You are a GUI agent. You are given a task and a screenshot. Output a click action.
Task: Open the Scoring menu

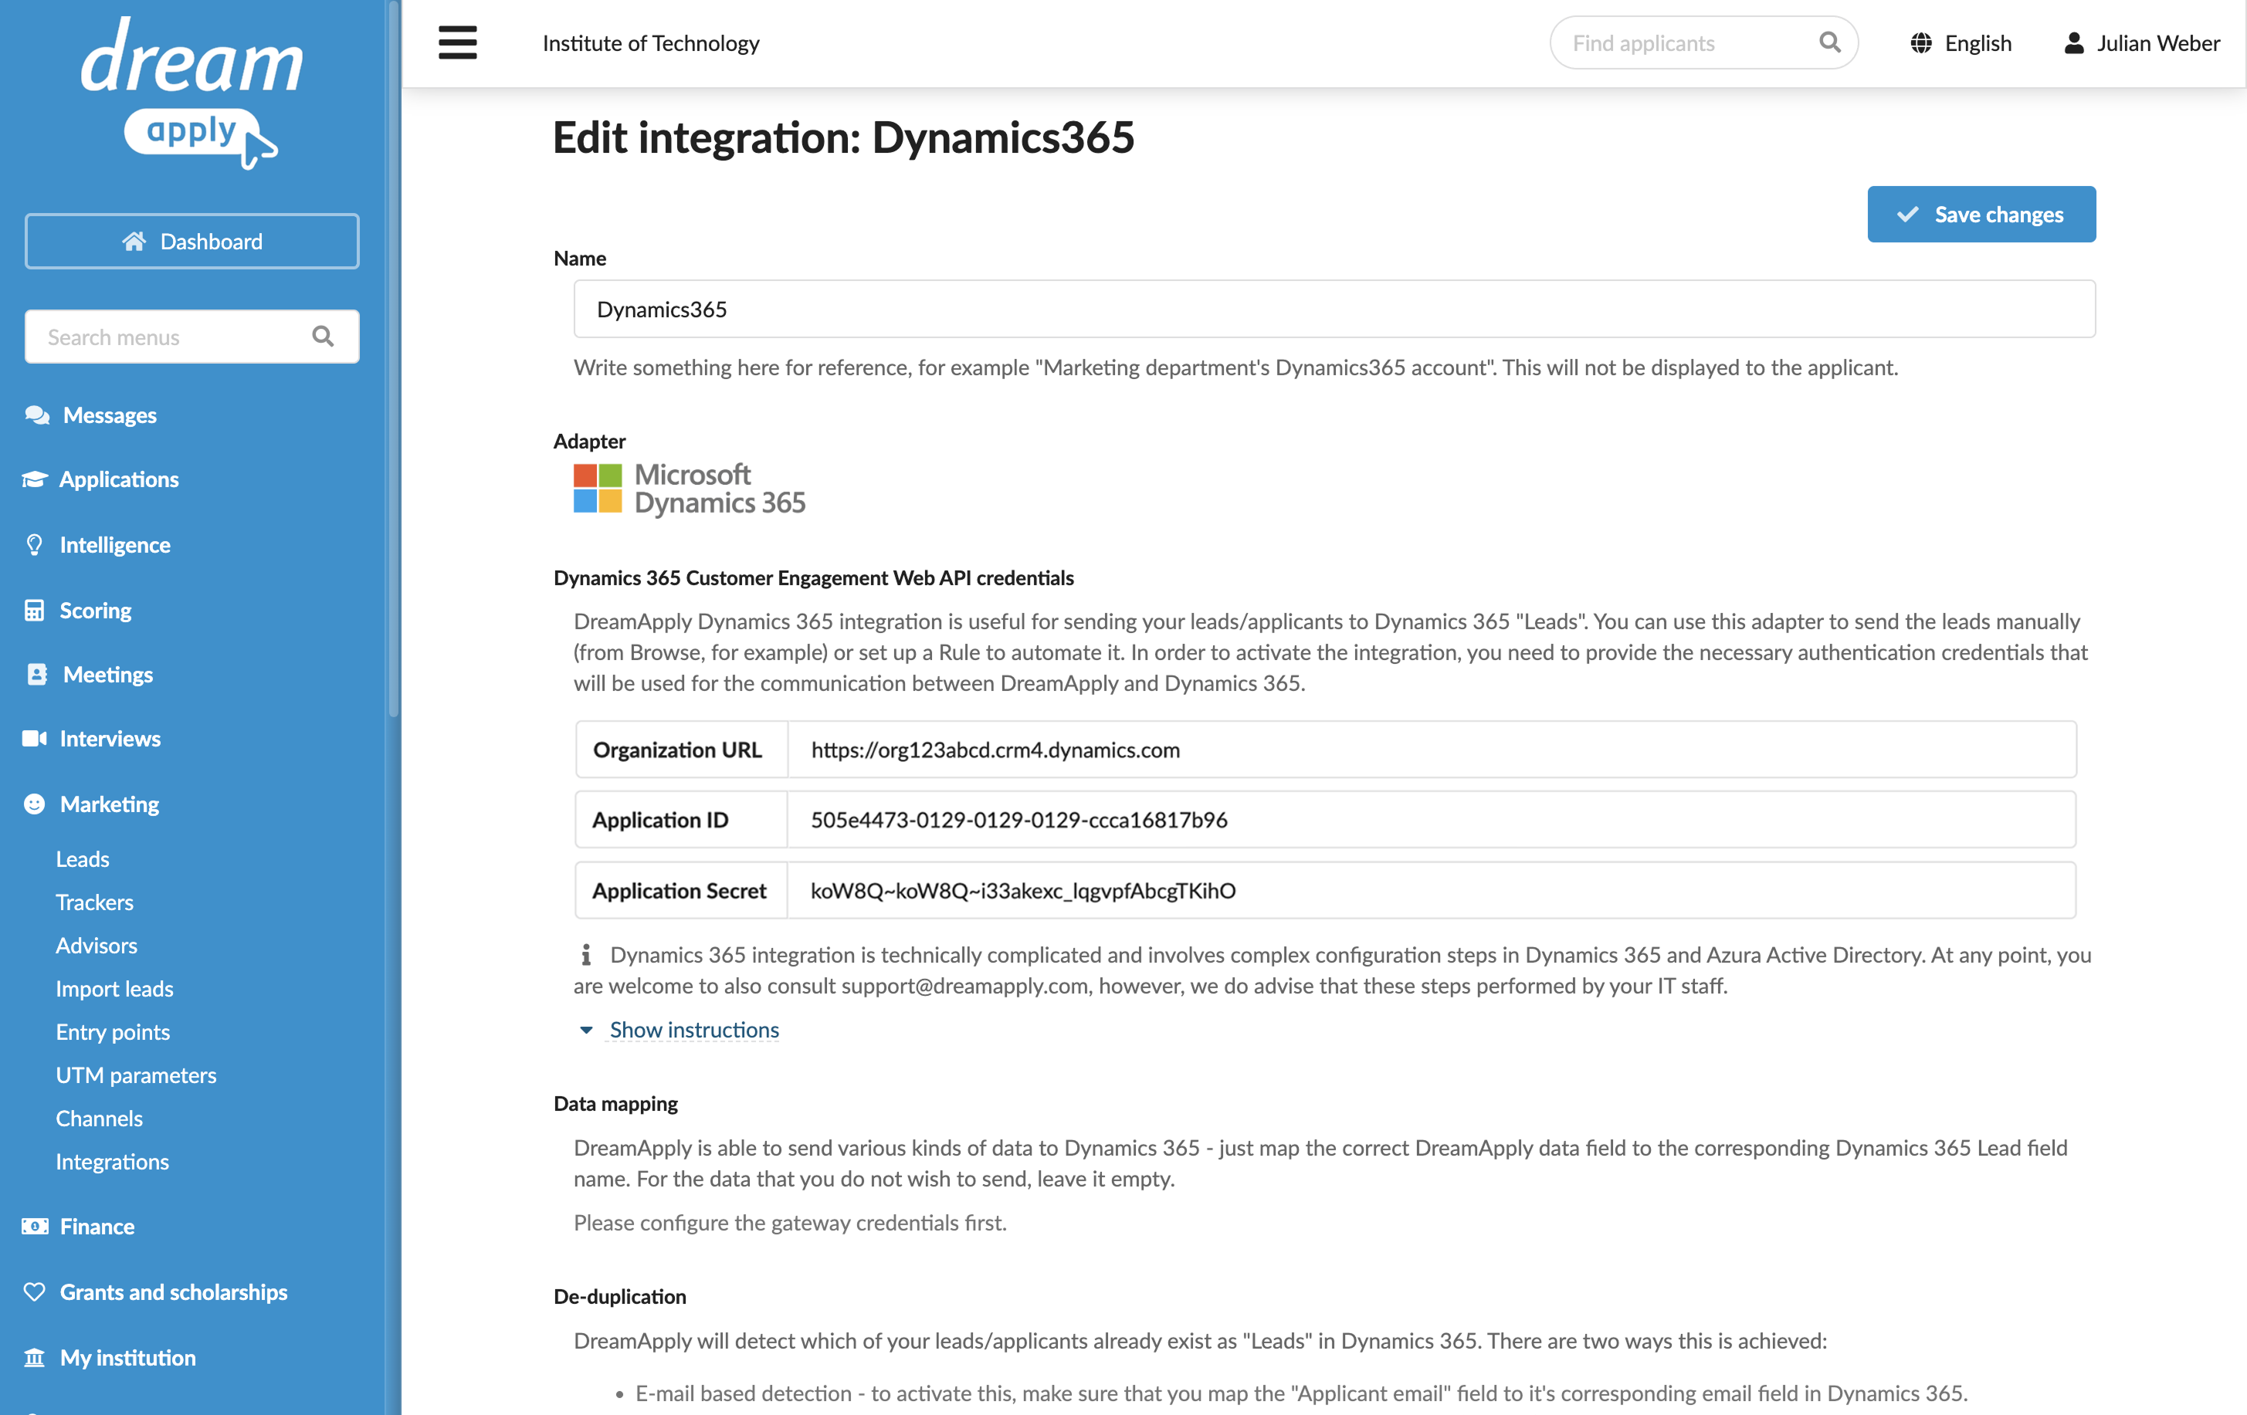point(95,610)
